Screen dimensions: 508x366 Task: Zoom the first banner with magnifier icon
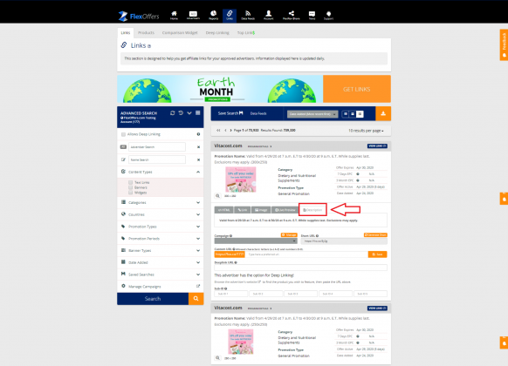click(217, 195)
